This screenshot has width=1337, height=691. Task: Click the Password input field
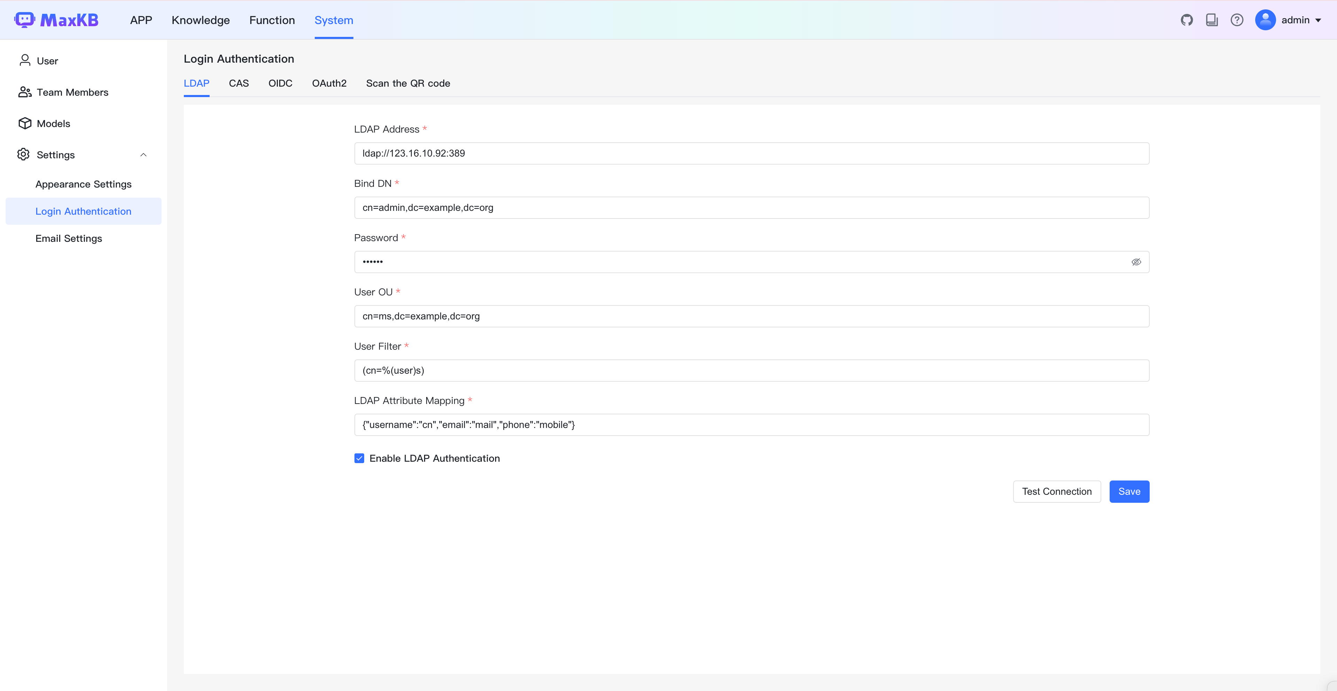coord(752,262)
